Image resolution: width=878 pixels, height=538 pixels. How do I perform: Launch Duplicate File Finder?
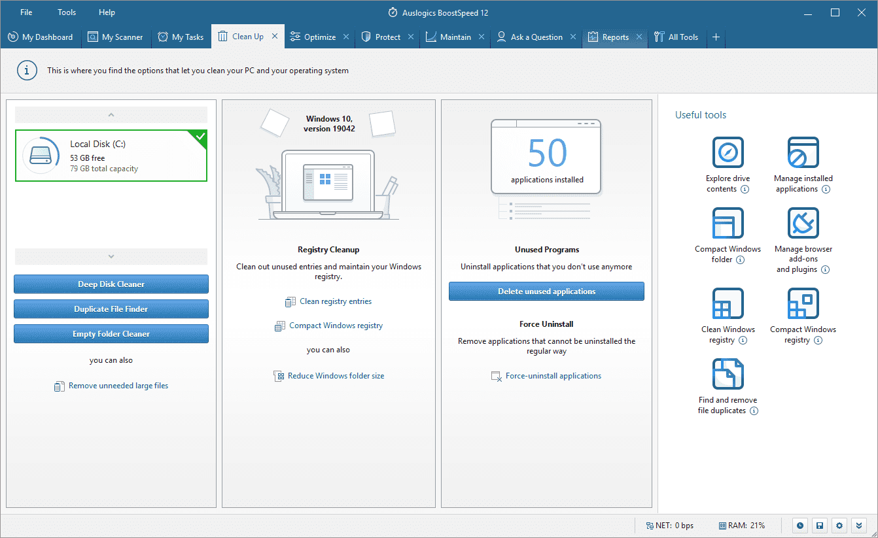pos(111,309)
